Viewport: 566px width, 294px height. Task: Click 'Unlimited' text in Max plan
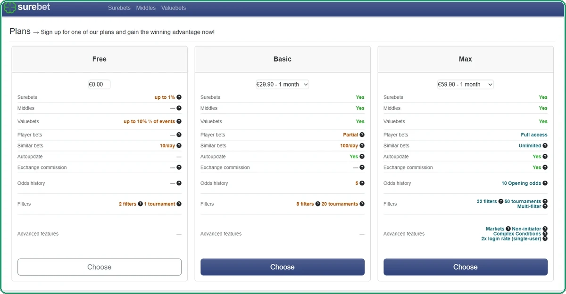click(x=530, y=146)
